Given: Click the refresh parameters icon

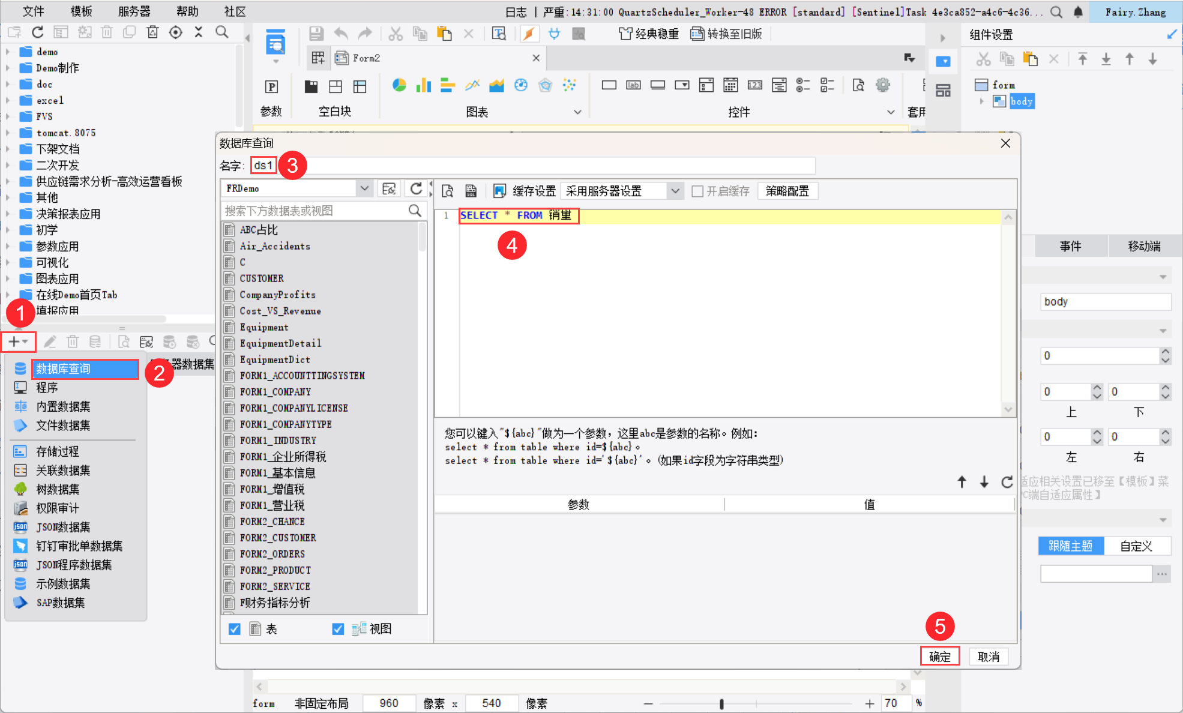Looking at the screenshot, I should coord(1007,482).
